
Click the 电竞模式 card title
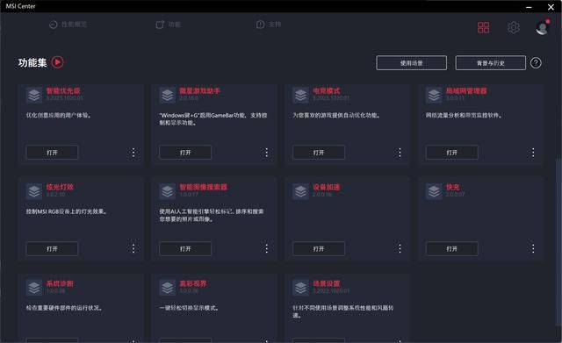(x=326, y=91)
